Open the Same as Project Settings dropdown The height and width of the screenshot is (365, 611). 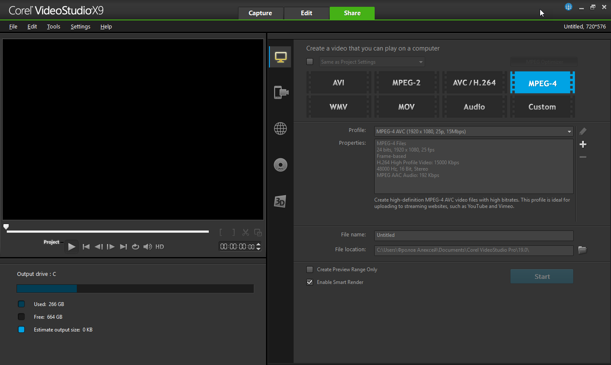point(420,62)
